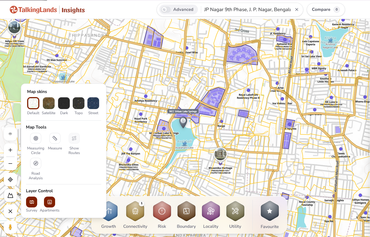Click the TalkingLands Insights logo
This screenshot has width=370, height=237.
[47, 10]
